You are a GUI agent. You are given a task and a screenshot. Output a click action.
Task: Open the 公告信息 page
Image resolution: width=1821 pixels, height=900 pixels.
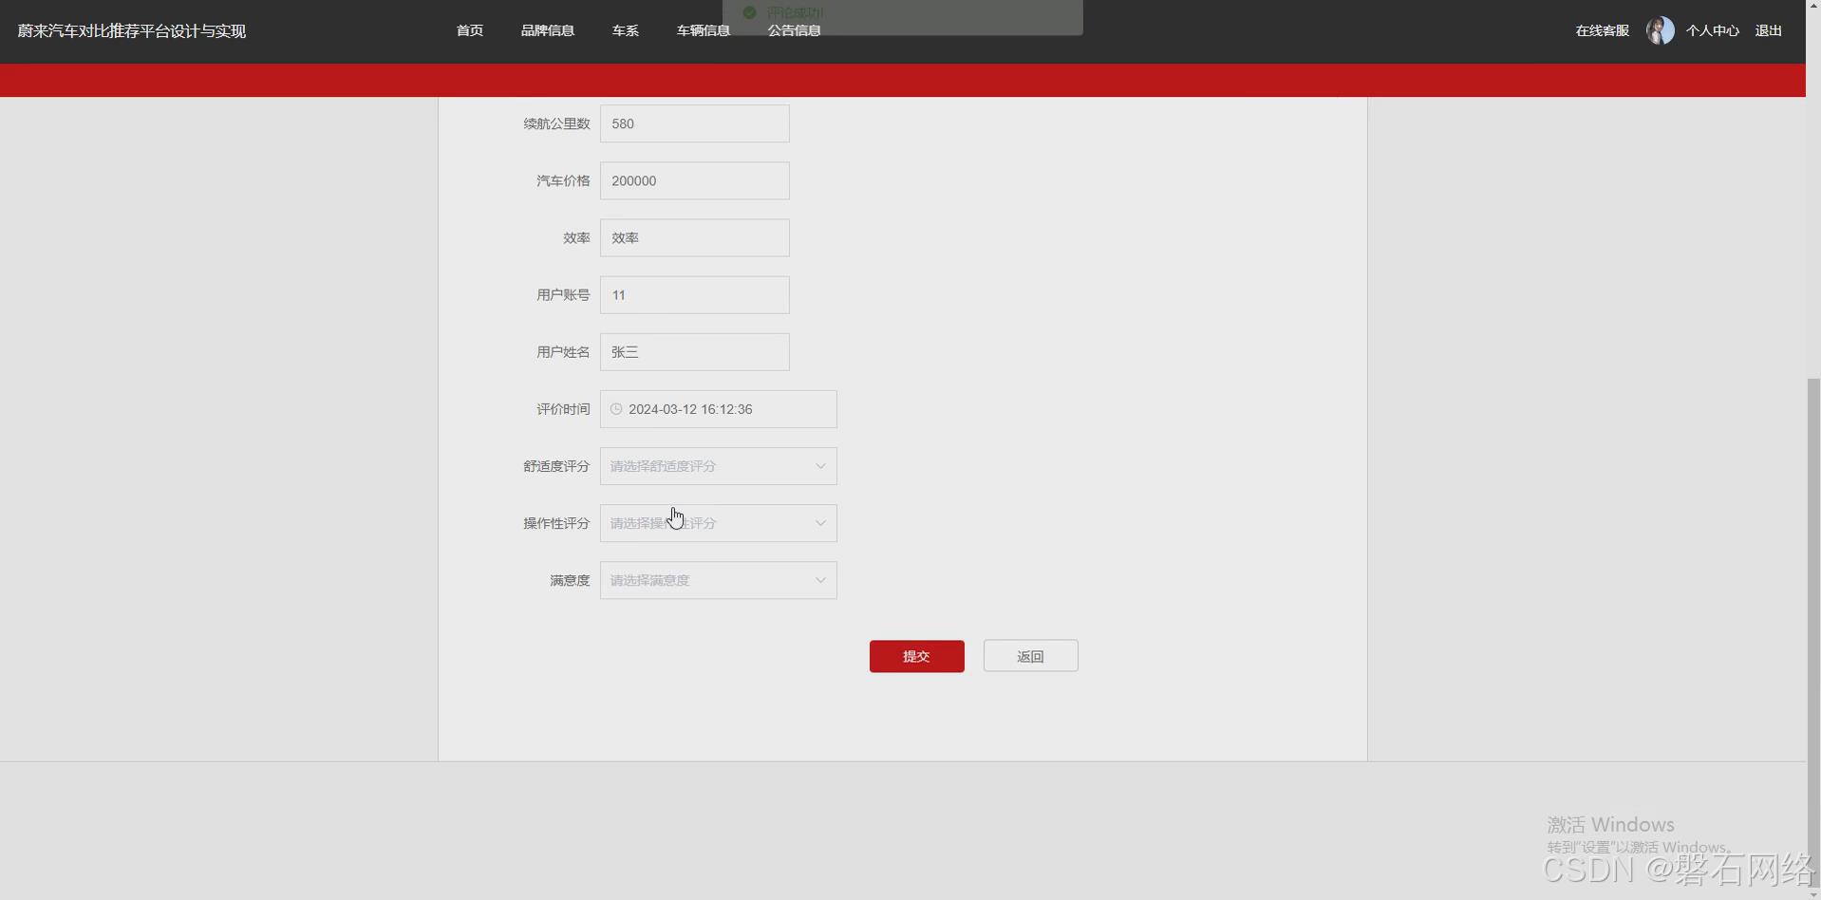click(x=795, y=29)
